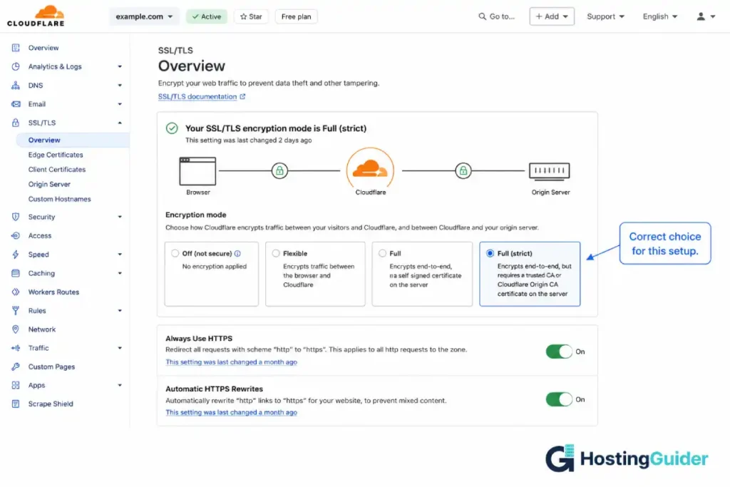Image resolution: width=730 pixels, height=487 pixels.
Task: Click the Overview sidebar icon
Action: tap(16, 48)
